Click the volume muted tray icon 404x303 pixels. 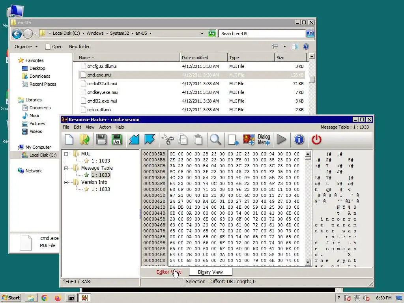pos(366,298)
